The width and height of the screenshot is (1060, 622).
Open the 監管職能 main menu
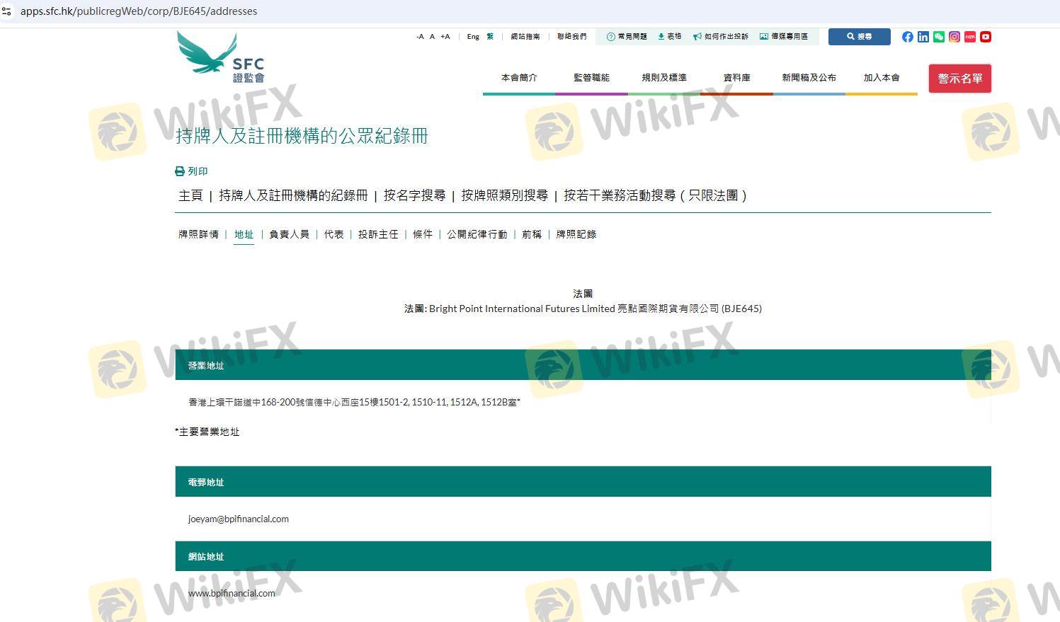pos(591,78)
